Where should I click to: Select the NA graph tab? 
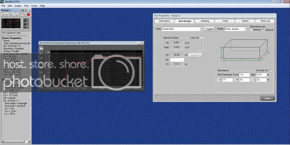[41, 49]
